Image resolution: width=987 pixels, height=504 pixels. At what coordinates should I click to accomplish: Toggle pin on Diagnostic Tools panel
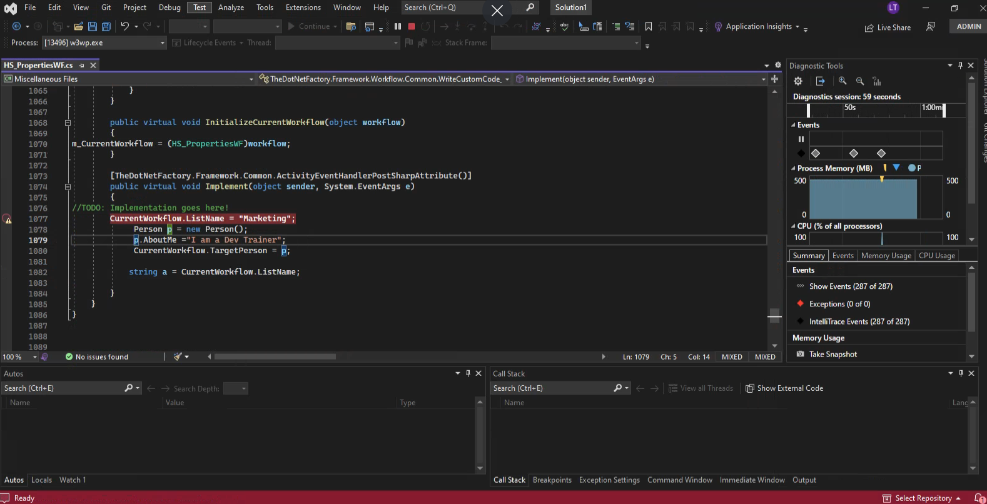960,65
